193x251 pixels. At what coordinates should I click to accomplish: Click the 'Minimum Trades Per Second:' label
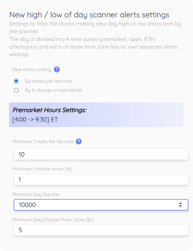pyautogui.click(x=43, y=142)
